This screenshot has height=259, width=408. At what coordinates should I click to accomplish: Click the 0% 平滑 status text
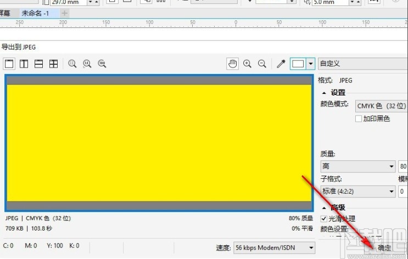(302, 228)
